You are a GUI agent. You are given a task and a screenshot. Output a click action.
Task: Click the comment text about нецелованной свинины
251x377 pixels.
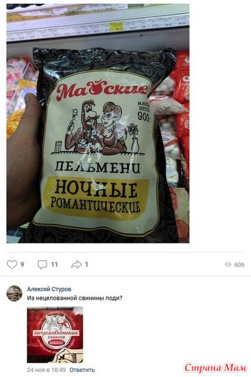pyautogui.click(x=75, y=298)
